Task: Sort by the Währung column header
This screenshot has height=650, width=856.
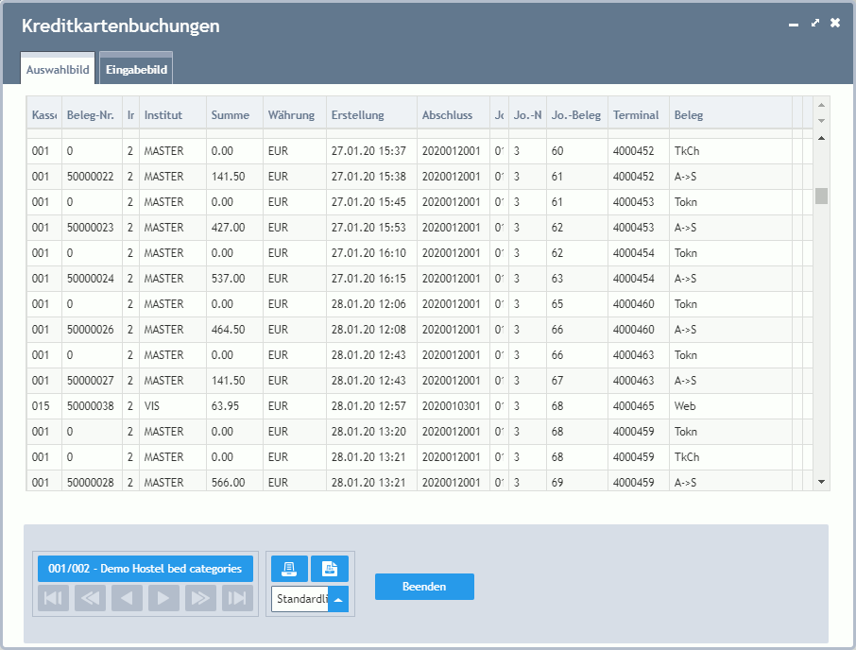Action: pos(295,115)
